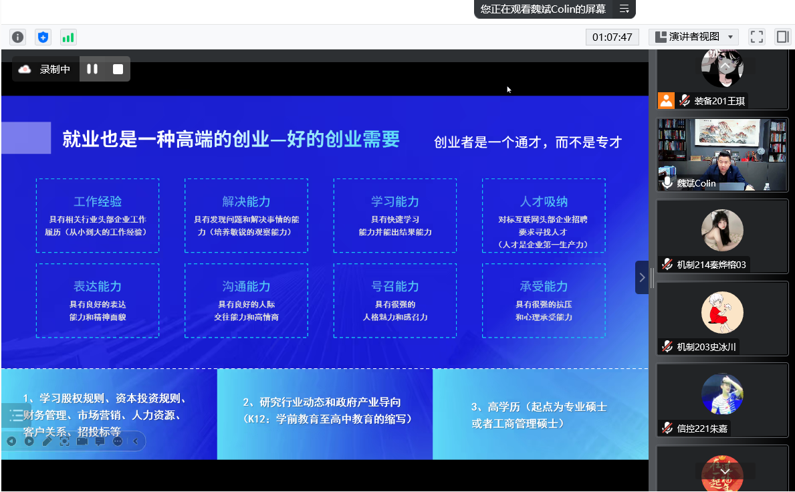Open the comment bubble icon in slide toolbar
Viewport: 795px width, 492px height.
100,441
